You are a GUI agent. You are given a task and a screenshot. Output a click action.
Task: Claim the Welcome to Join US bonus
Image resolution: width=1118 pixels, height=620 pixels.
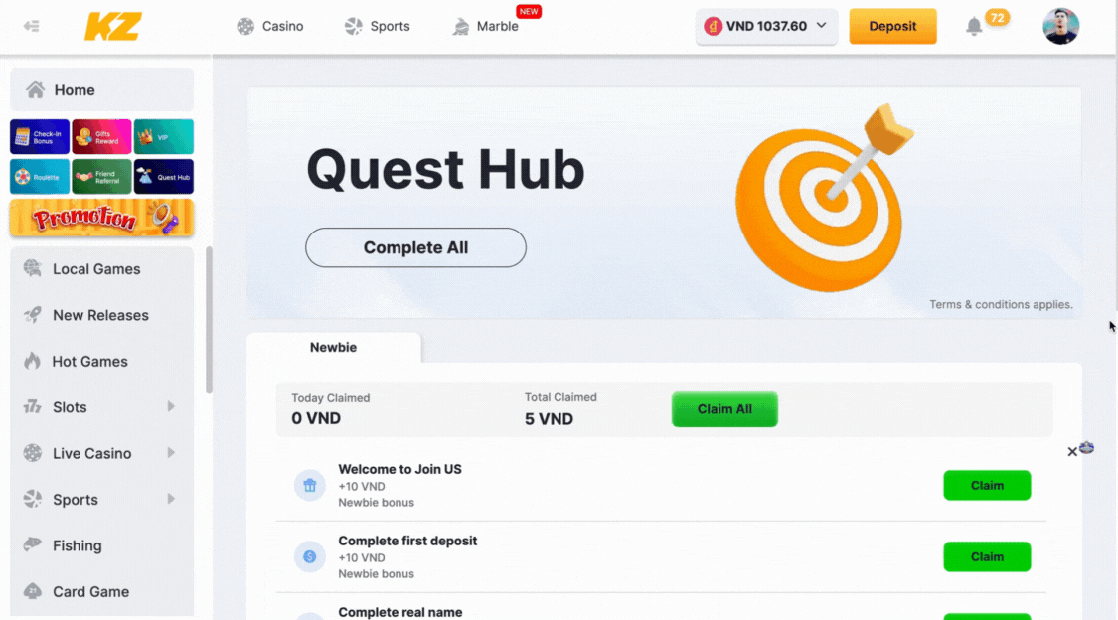coord(987,485)
